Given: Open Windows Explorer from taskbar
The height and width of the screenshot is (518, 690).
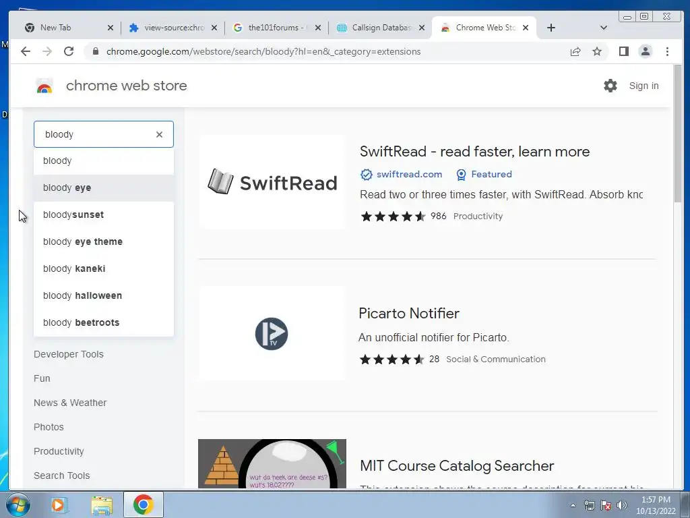Looking at the screenshot, I should coord(102,505).
